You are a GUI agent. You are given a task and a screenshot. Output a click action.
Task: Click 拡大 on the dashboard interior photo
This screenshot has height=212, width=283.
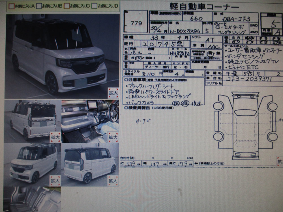(x=113, y=137)
